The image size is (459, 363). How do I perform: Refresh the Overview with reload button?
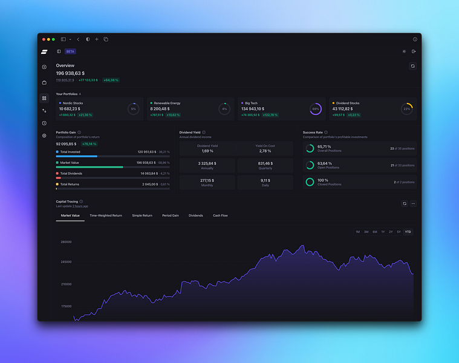click(x=413, y=66)
